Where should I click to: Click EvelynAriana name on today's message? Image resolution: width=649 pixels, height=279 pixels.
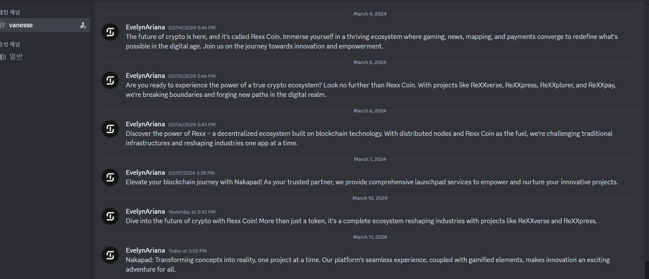145,250
